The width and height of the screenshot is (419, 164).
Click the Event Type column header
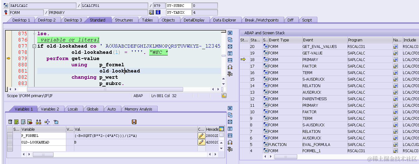[285, 40]
